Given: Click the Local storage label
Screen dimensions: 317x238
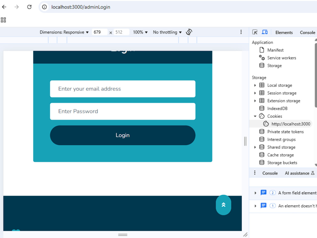Looking at the screenshot, I should pos(280,85).
